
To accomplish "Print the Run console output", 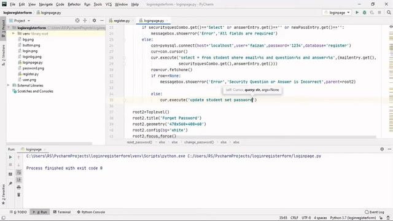I will pos(18,187).
